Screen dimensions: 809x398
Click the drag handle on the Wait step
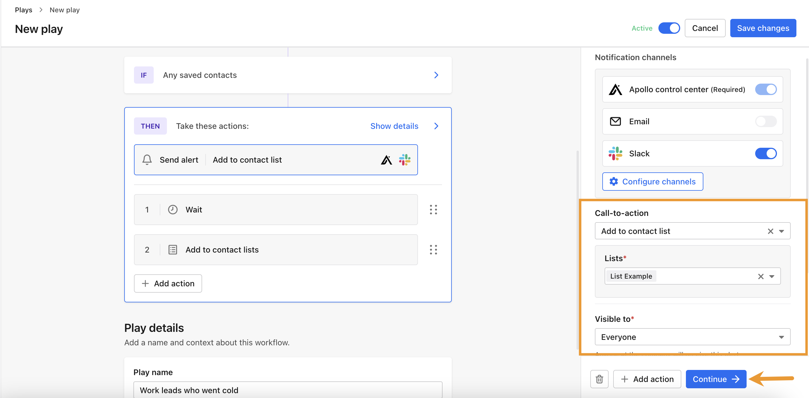coord(434,210)
